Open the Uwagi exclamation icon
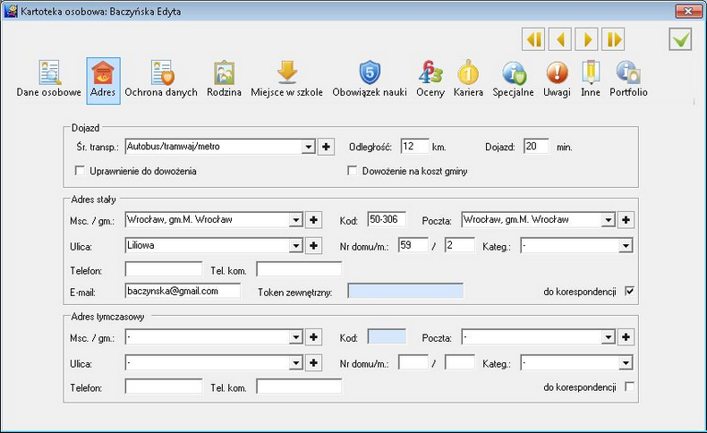The image size is (707, 433). (x=557, y=72)
